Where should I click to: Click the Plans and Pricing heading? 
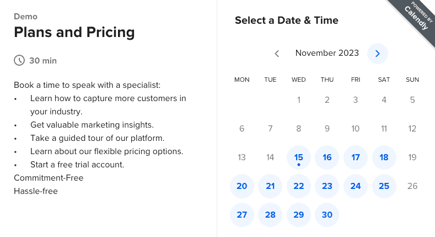coord(74,32)
